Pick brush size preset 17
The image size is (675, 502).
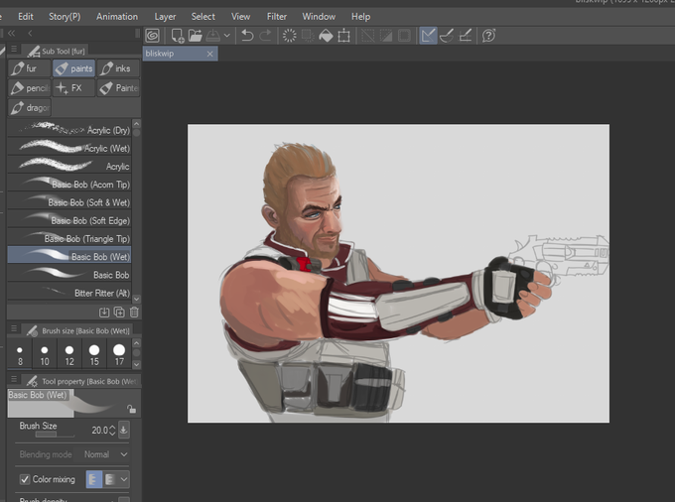119,354
